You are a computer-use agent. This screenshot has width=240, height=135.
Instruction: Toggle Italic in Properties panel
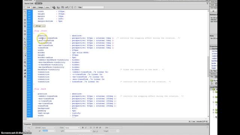(x=86, y=127)
